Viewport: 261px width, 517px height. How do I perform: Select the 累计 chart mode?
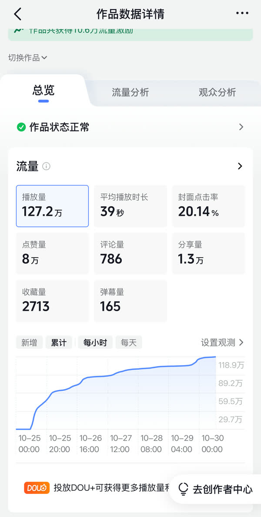(59, 342)
